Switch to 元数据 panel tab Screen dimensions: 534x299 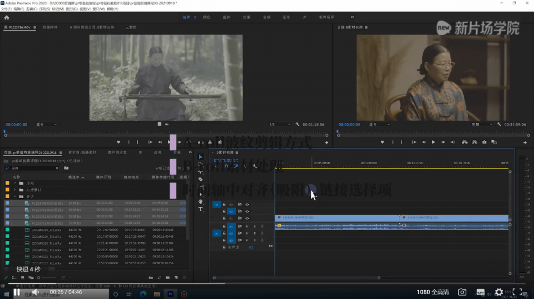click(x=131, y=27)
